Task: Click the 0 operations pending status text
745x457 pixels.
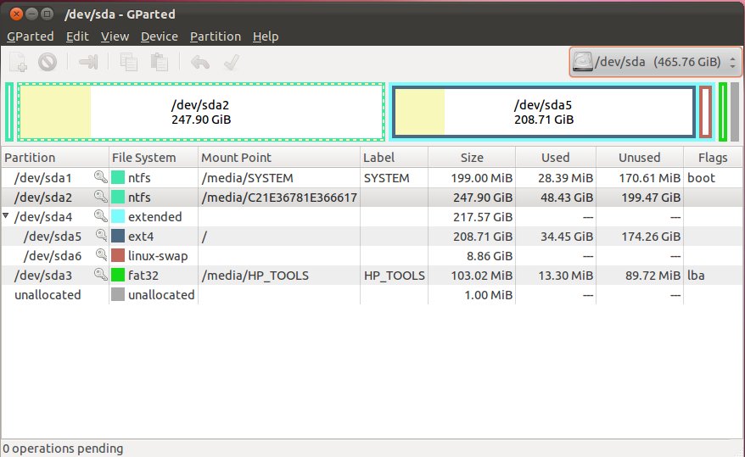Action: point(63,449)
